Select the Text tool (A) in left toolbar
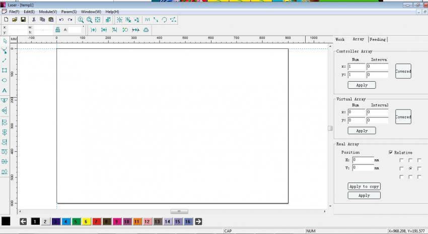 pos(5,90)
